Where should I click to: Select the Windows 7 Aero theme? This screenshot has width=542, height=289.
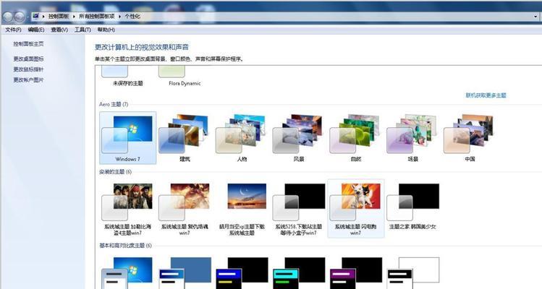point(127,138)
